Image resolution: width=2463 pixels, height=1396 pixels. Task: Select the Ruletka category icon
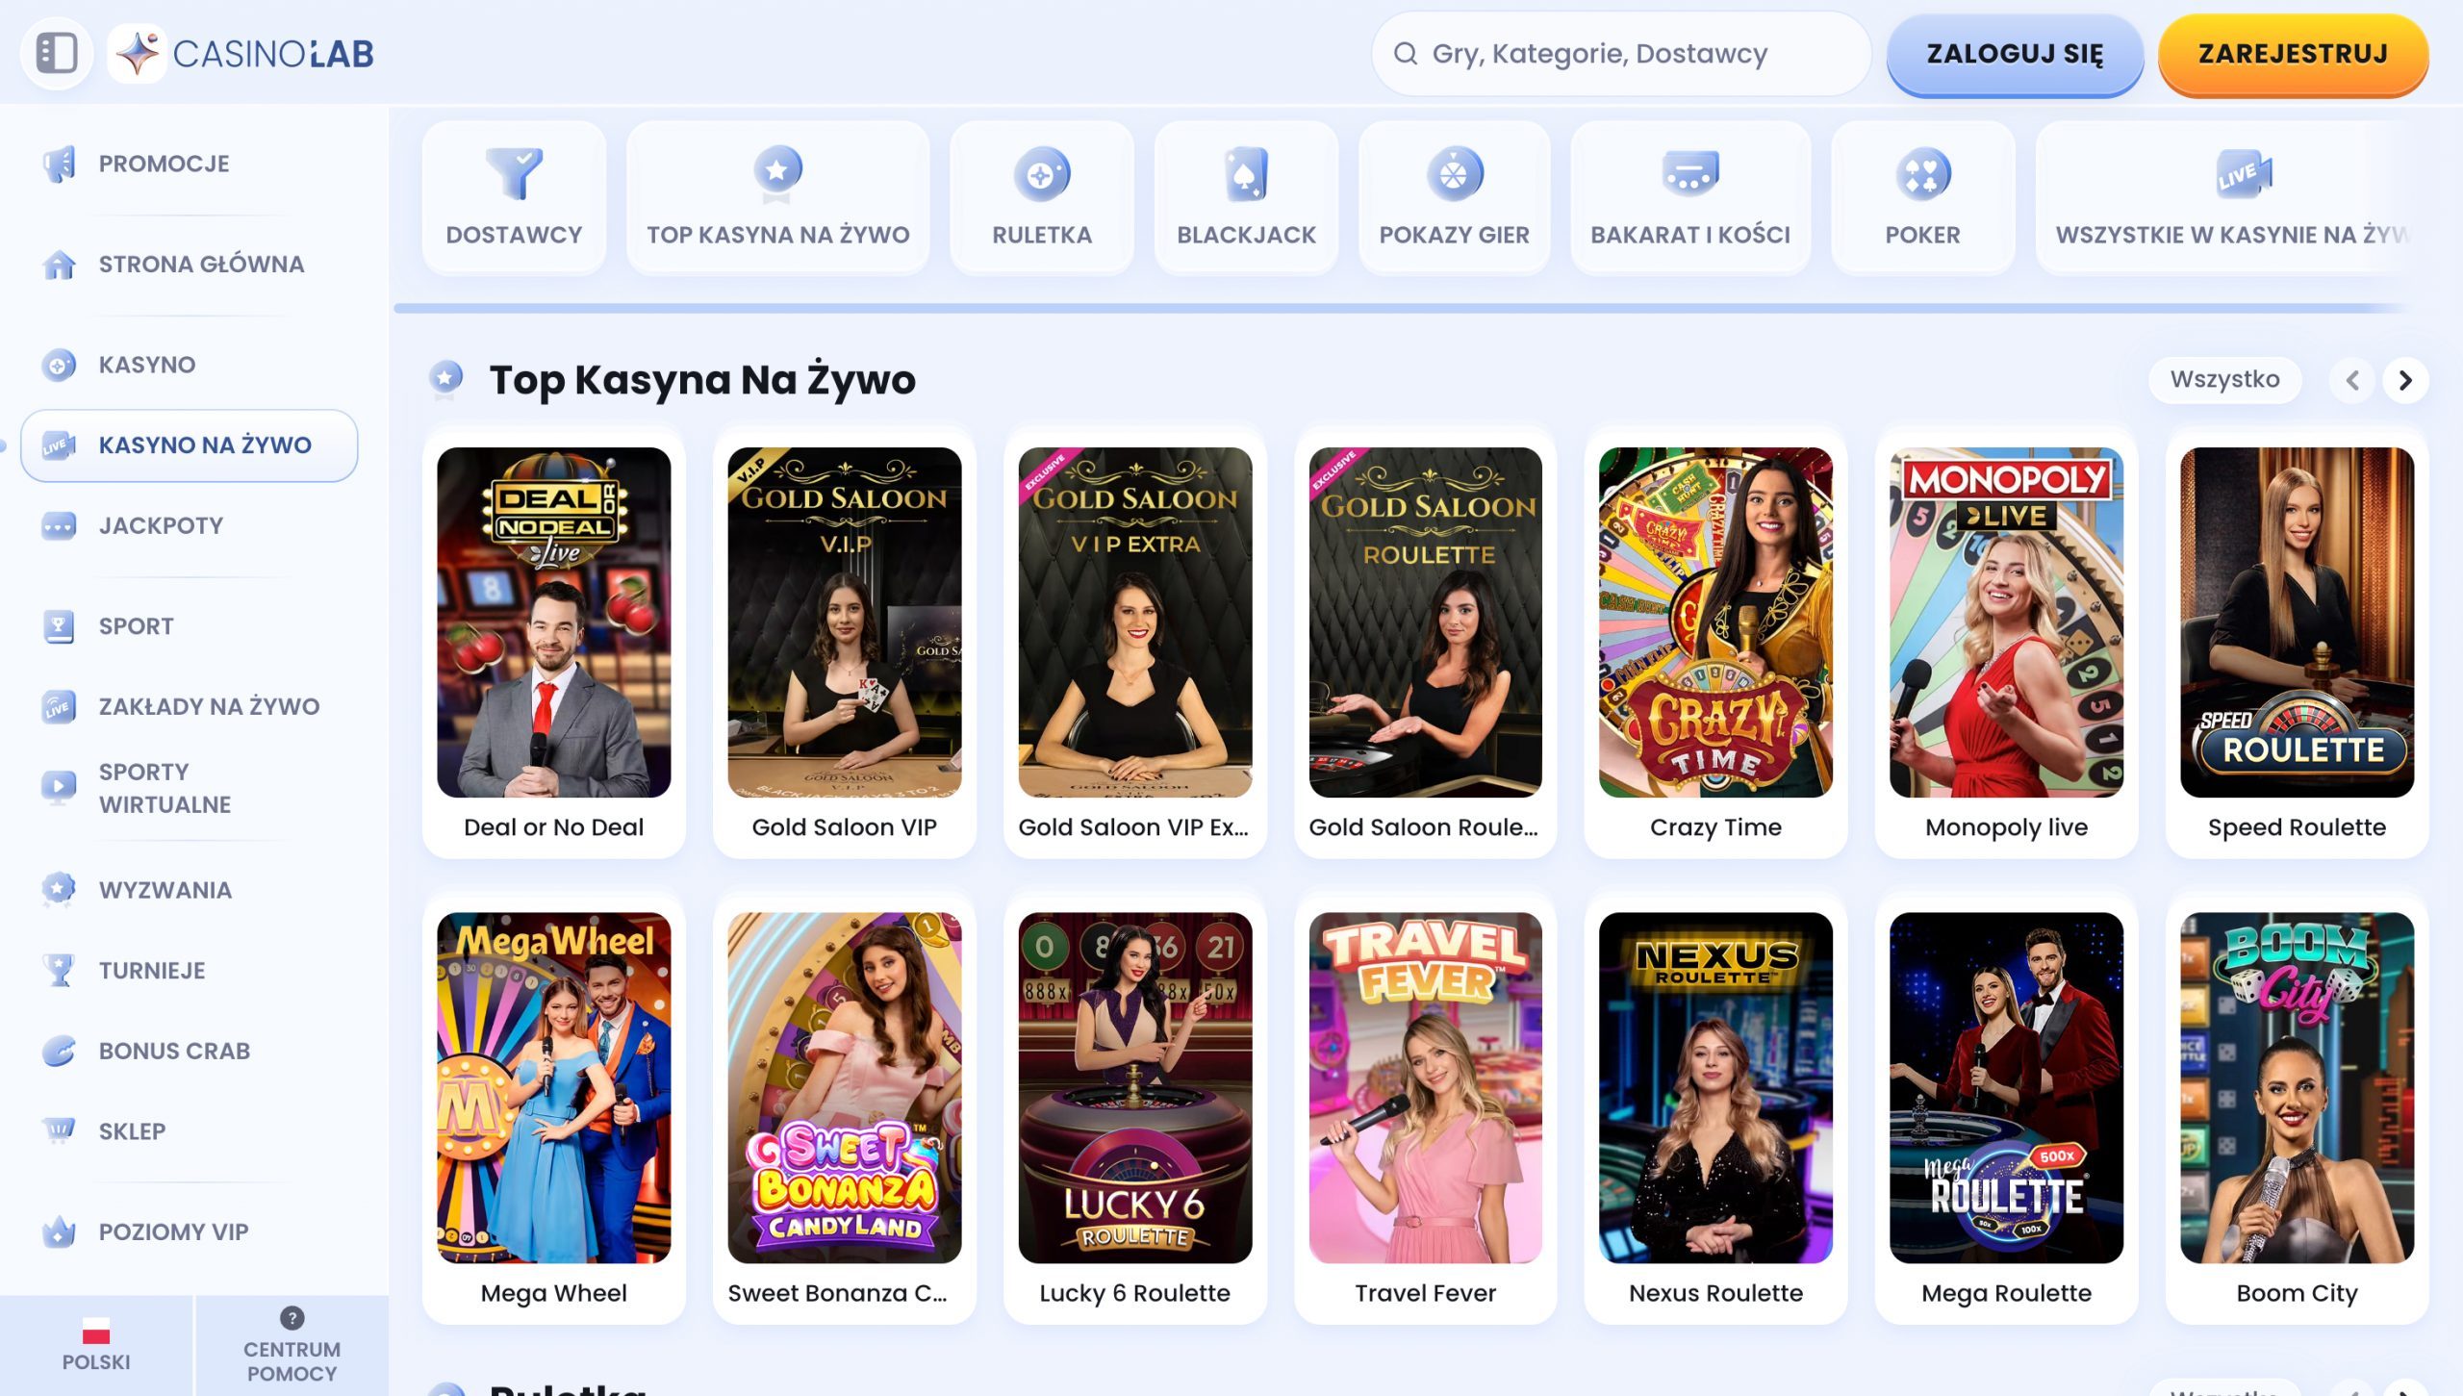(1042, 197)
